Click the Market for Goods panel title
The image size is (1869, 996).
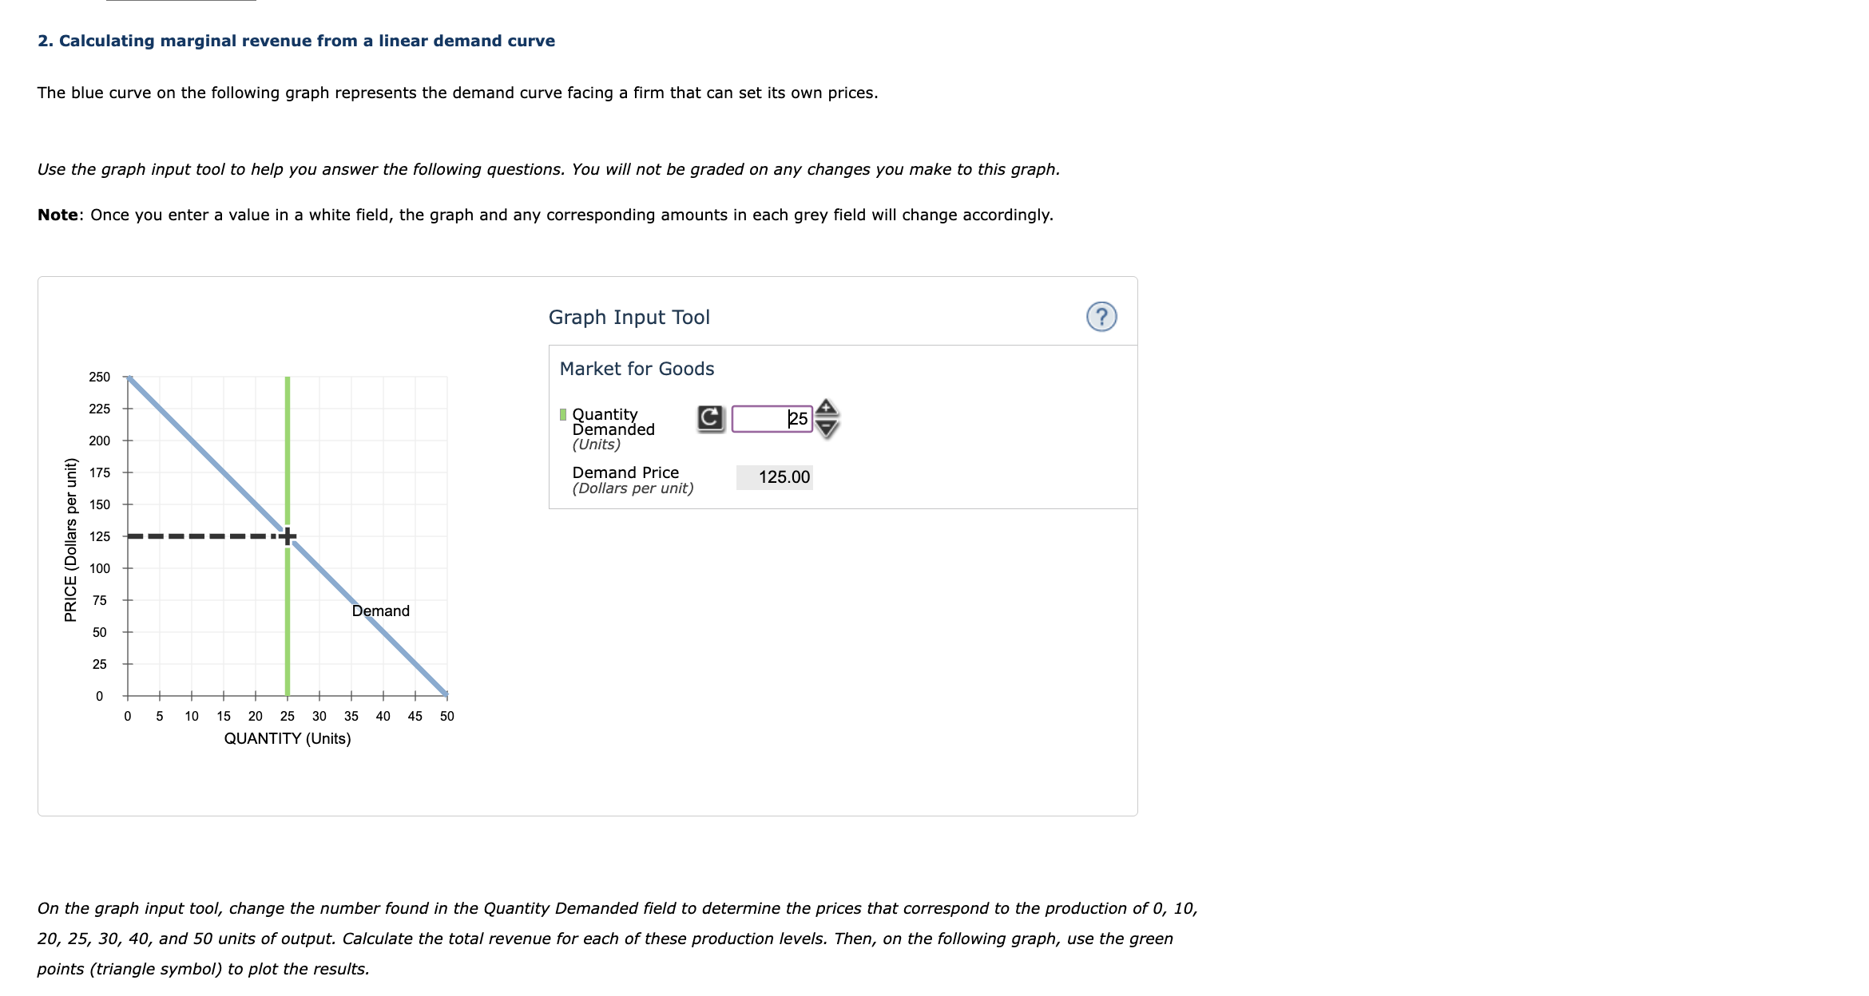click(x=637, y=369)
